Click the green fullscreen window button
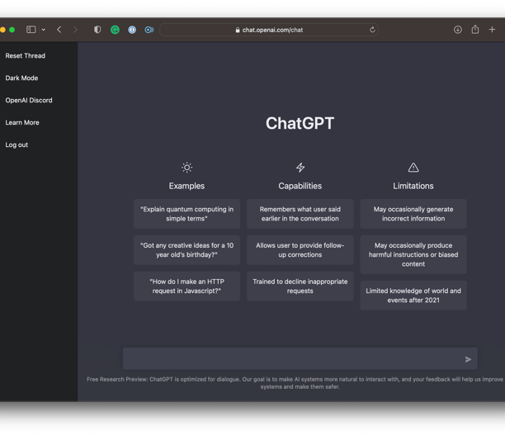The height and width of the screenshot is (436, 505). click(x=12, y=30)
